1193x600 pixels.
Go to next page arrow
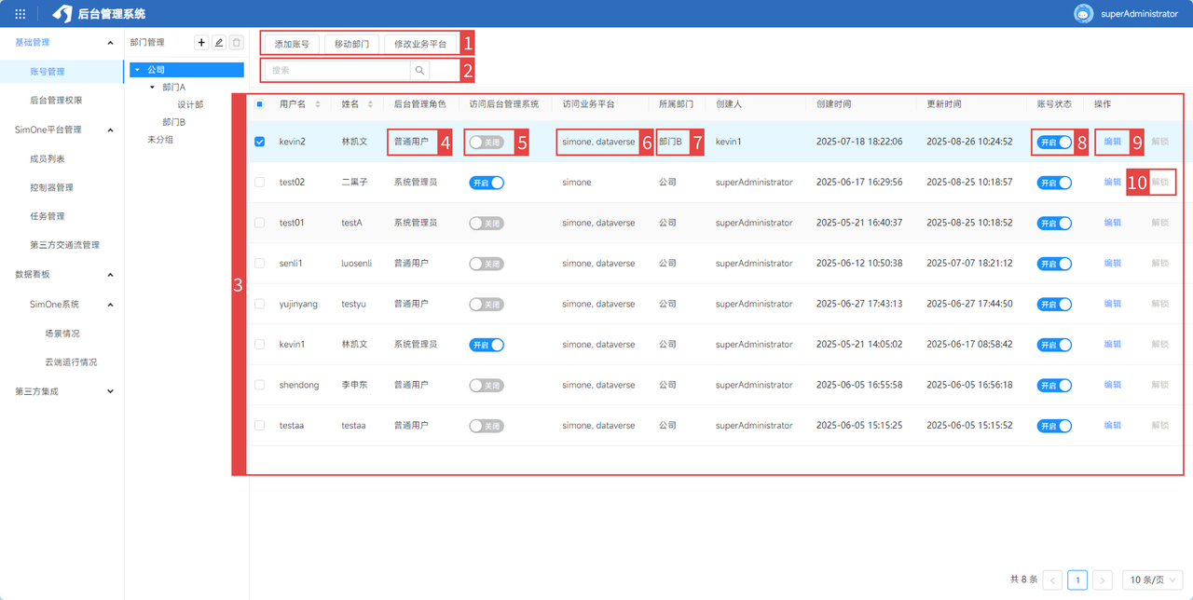point(1102,580)
